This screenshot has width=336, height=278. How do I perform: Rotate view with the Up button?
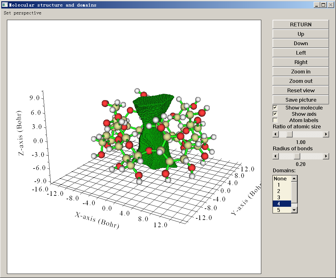301,34
